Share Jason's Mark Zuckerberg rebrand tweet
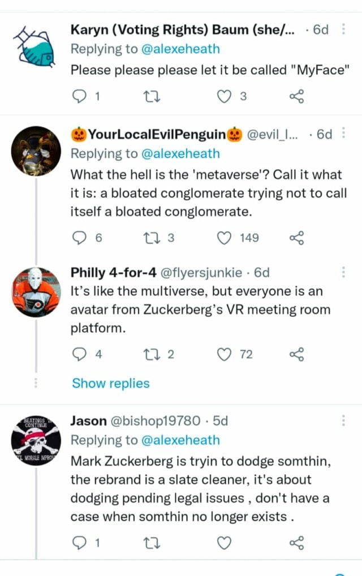 (x=297, y=544)
